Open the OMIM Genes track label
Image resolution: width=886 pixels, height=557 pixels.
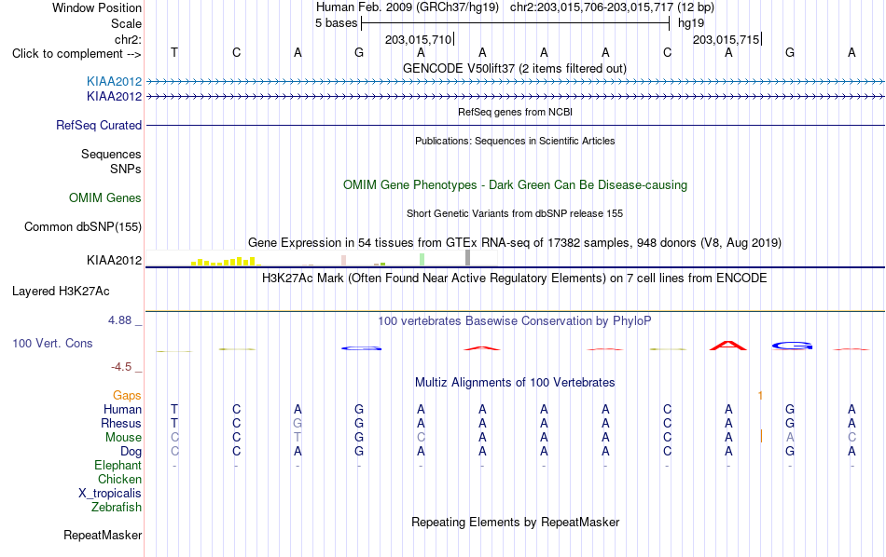(105, 197)
